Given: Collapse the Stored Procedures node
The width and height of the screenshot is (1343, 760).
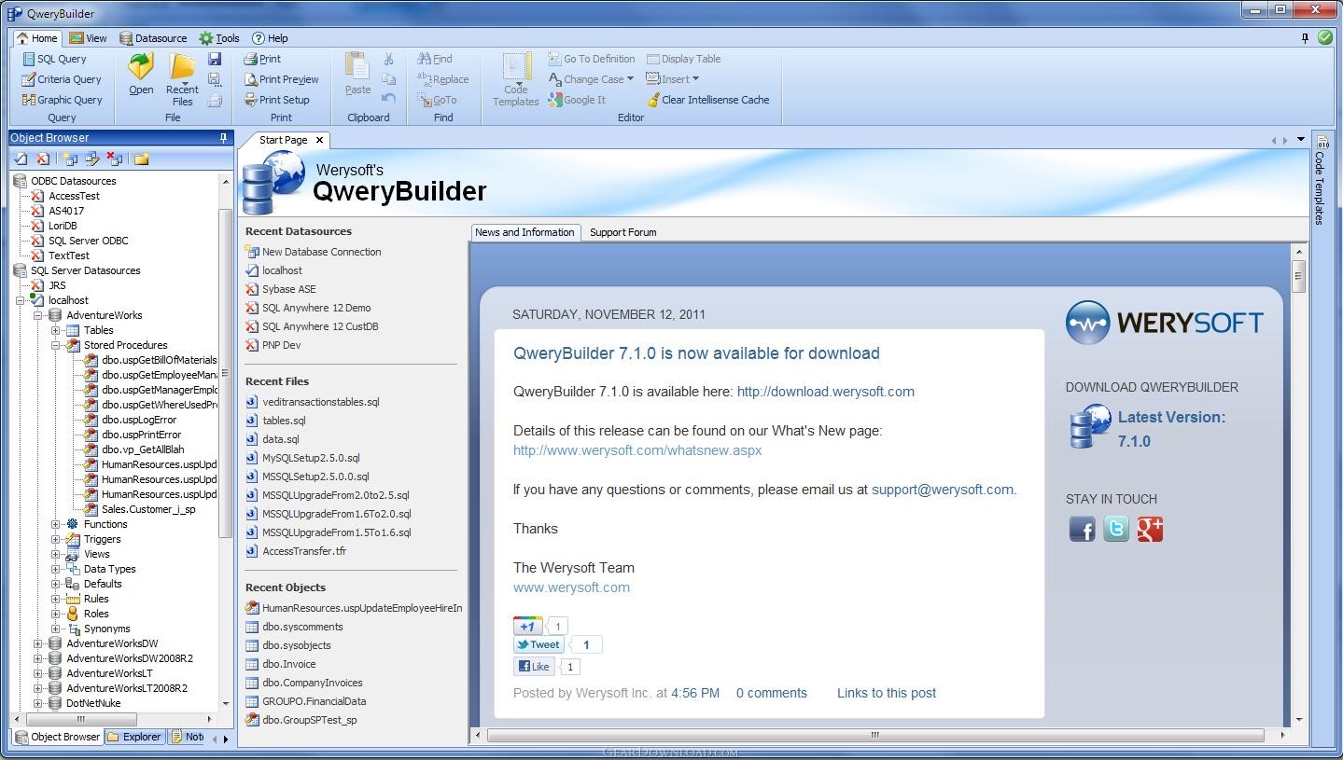Looking at the screenshot, I should [x=55, y=345].
